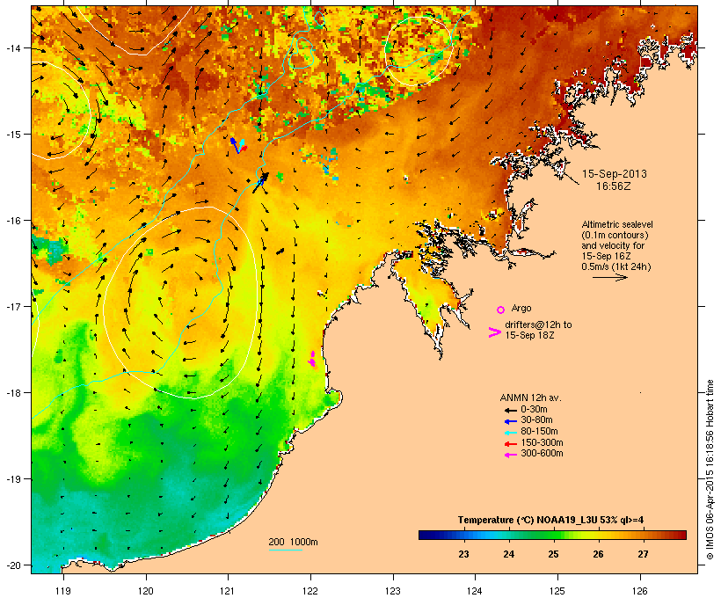Screen dimensions: 721x598
Task: Click the 'Altimetric sealevel' caption text
Action: pyautogui.click(x=617, y=224)
